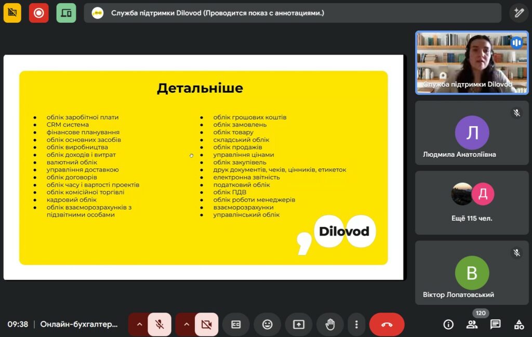Open the Ещё 115 чел. participants tile
The image size is (532, 337).
point(472,203)
